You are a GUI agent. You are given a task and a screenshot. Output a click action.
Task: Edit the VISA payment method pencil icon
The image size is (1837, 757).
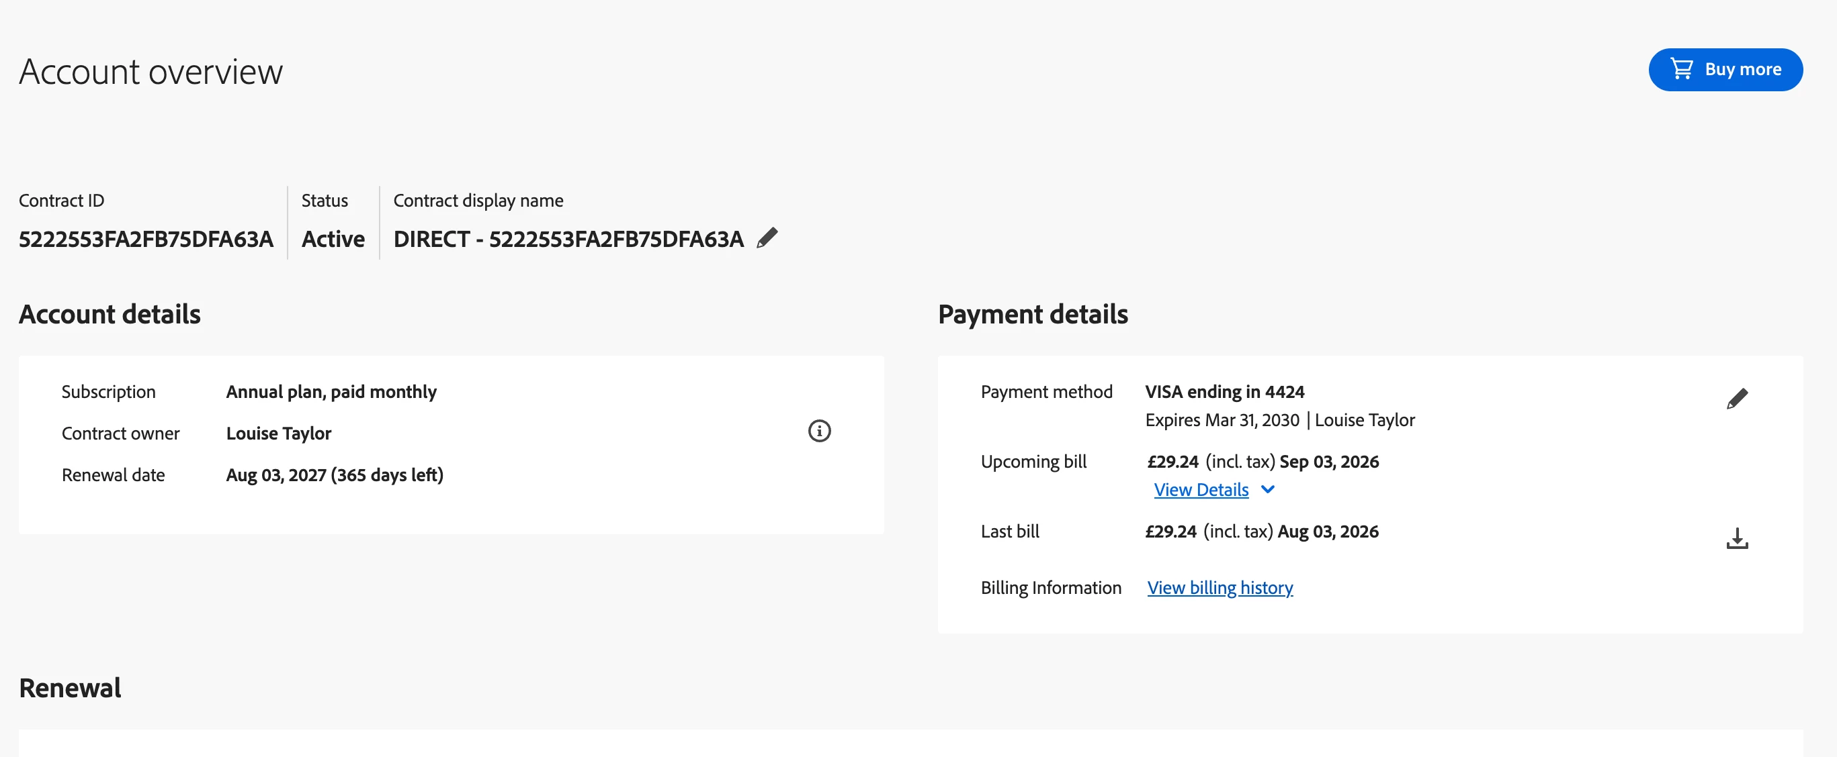click(1737, 399)
